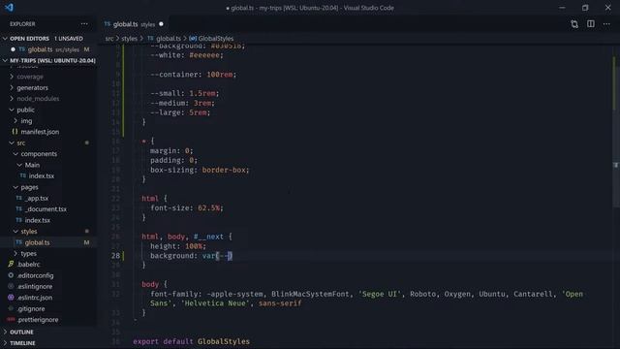Click the 'body {' selector line
Screen dimensions: 620x349
[x=154, y=284]
